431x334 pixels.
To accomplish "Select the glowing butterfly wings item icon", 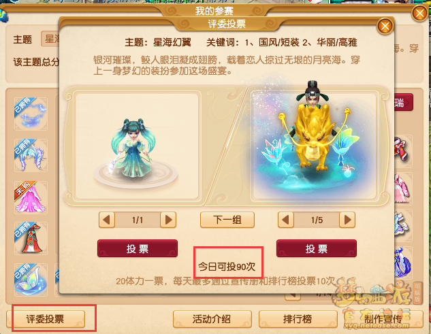I will coord(31,280).
